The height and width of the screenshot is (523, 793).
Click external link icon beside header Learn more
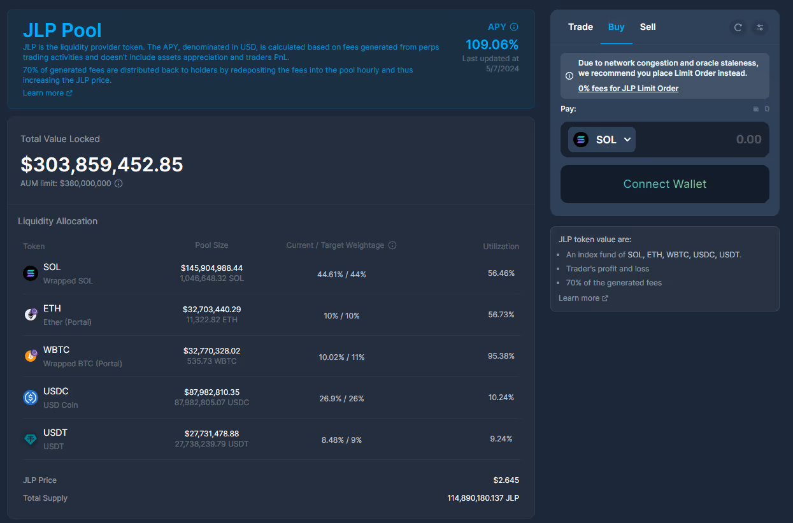(69, 93)
